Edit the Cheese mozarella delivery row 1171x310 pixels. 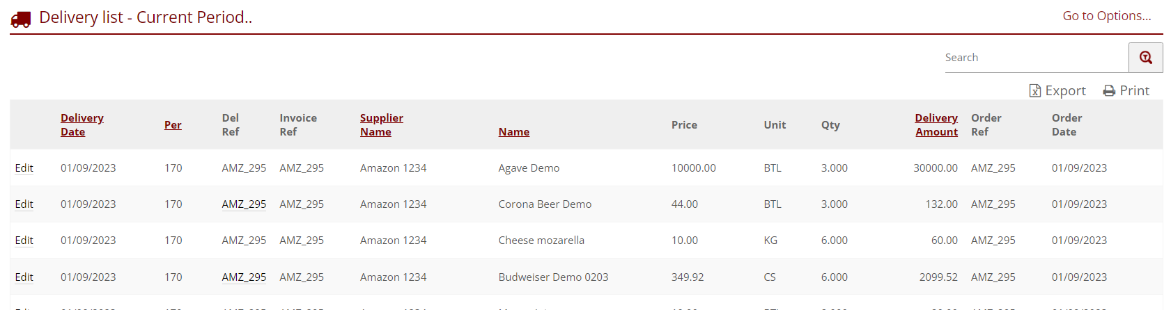tap(24, 240)
